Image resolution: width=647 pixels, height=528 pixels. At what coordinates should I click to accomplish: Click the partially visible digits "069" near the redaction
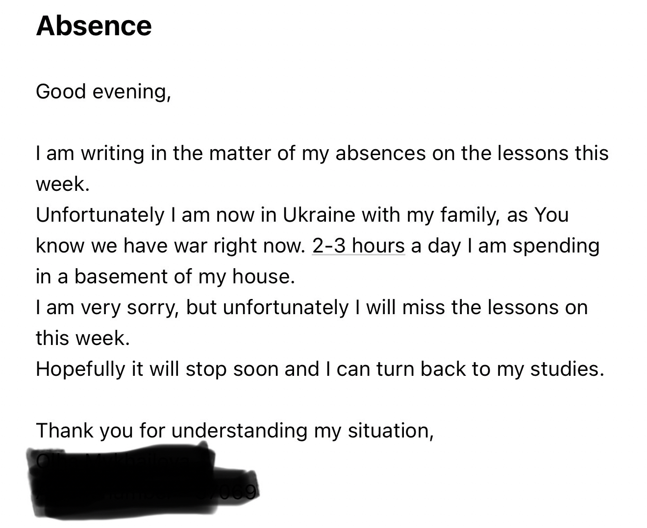pos(242,491)
